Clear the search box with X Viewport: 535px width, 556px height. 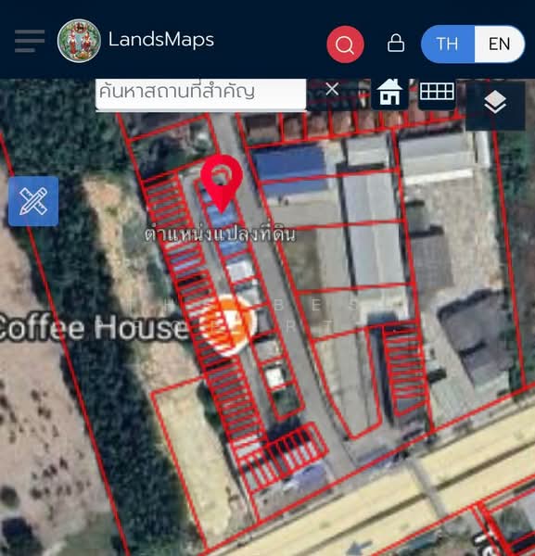pos(332,89)
